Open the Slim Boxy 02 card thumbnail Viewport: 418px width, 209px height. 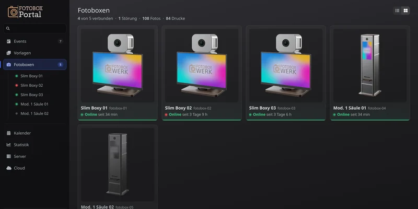pyautogui.click(x=202, y=66)
